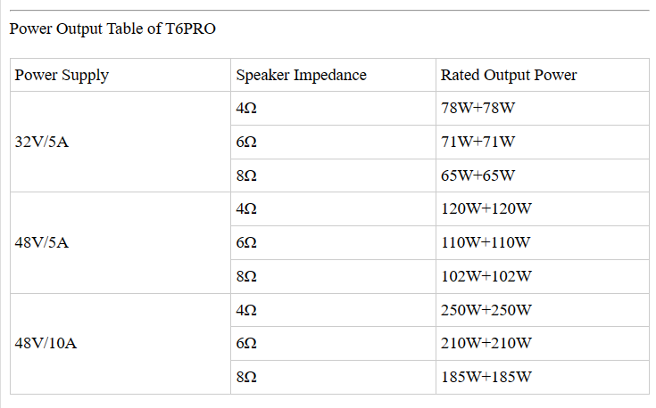Click the 210W+210W output power cell
656x408 pixels.
pyautogui.click(x=486, y=343)
